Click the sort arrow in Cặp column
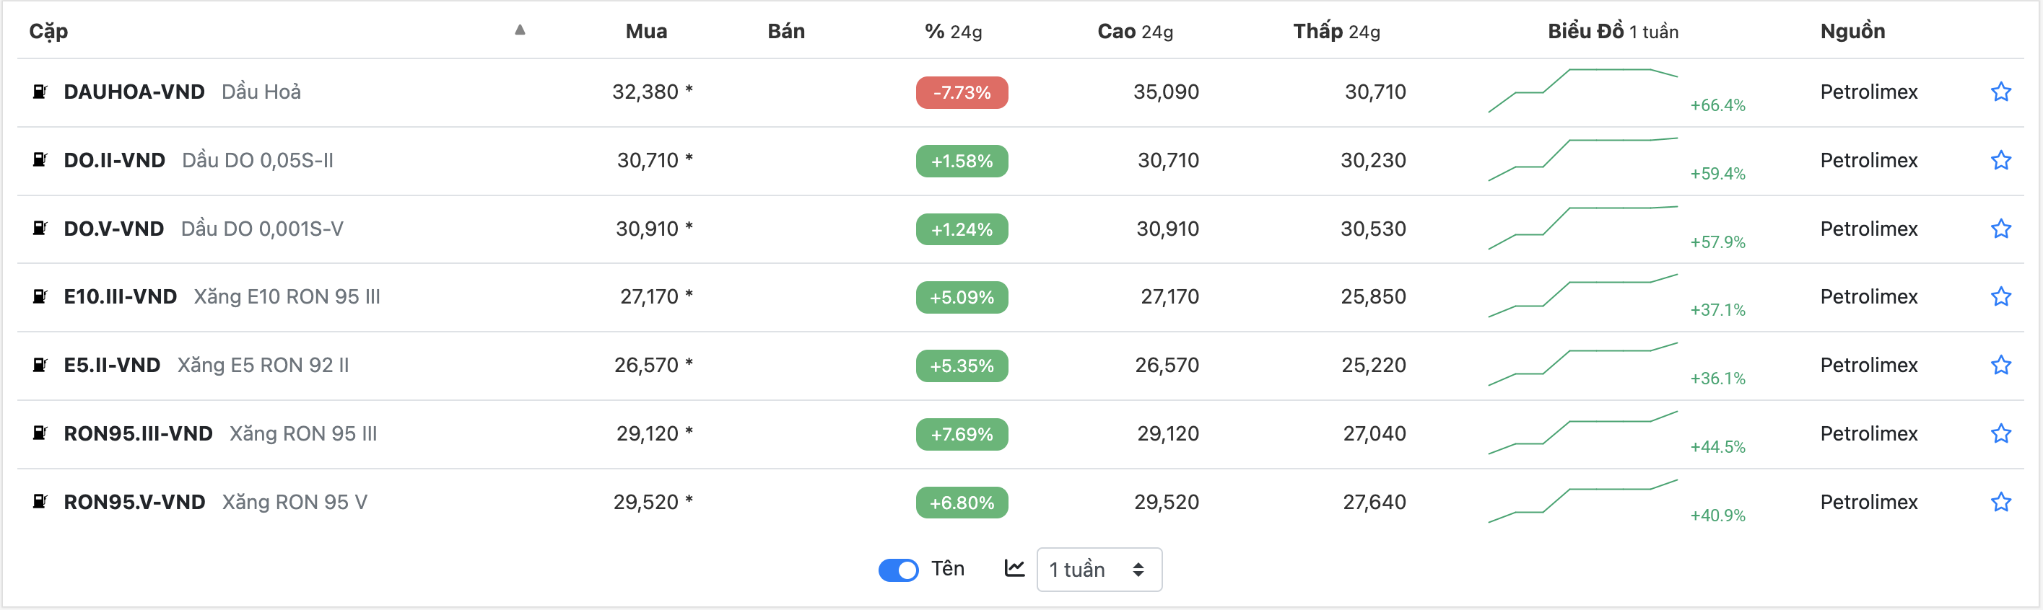Screen dimensions: 2043x610 [x=520, y=30]
